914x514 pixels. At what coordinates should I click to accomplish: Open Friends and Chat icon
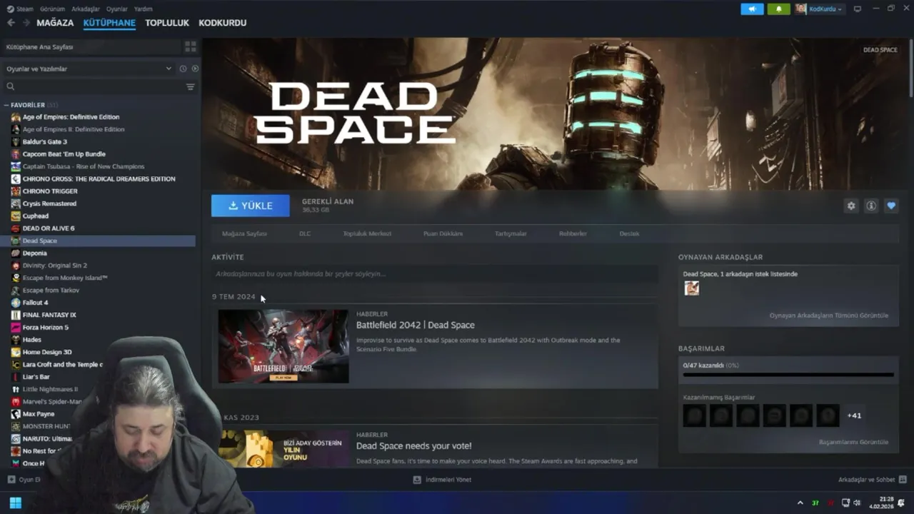903,480
